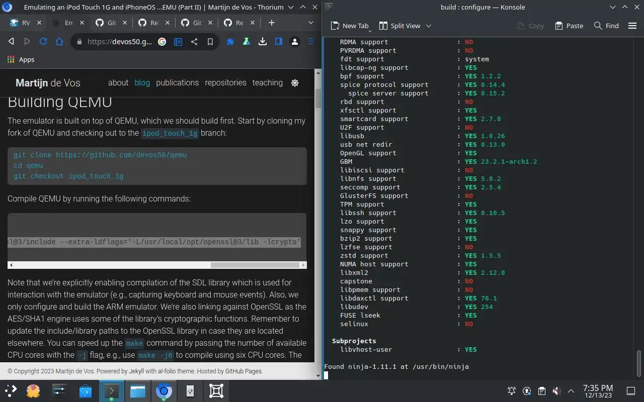
Task: Click the git clone command line
Action: [x=100, y=155]
